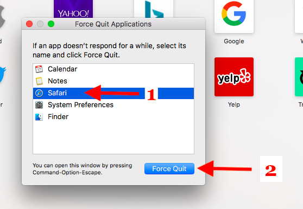
Task: Select Notes in the app list
Action: pos(113,81)
